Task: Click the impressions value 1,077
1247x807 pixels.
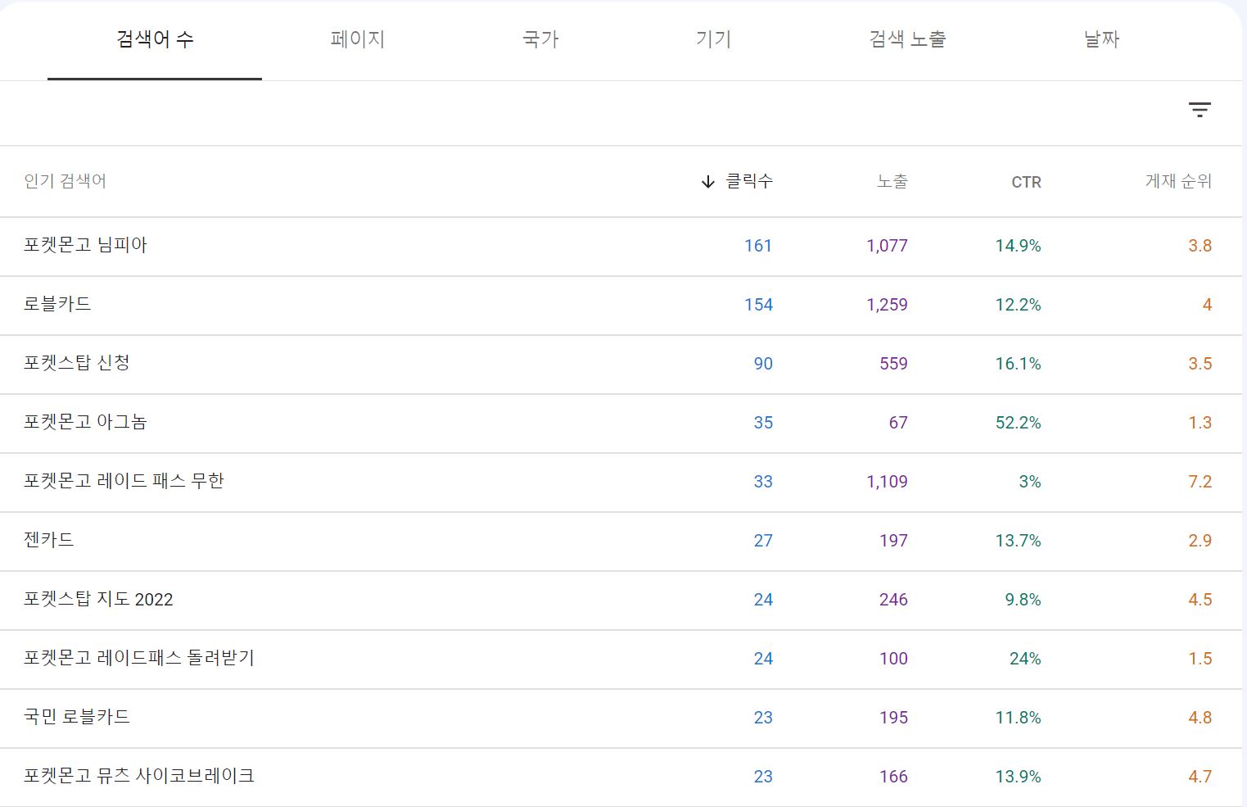Action: [888, 246]
